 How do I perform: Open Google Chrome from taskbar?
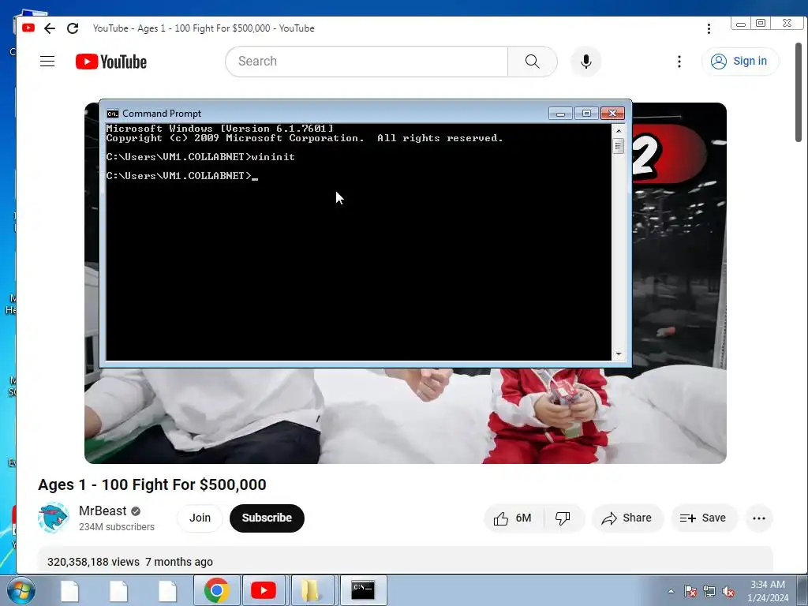217,590
